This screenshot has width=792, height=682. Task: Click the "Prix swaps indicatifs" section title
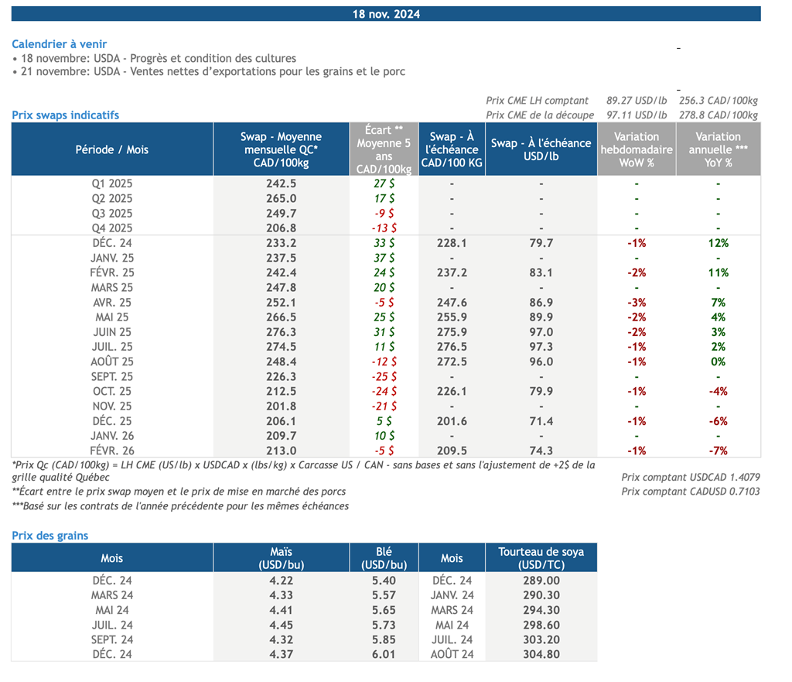[x=66, y=115]
